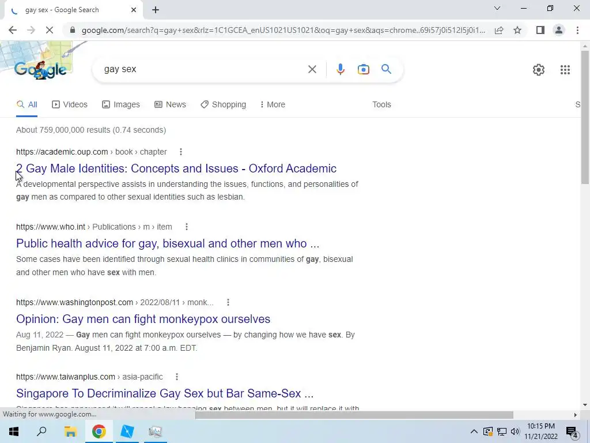This screenshot has width=590, height=443.
Task: Open Chrome three-dot menu
Action: click(x=577, y=30)
